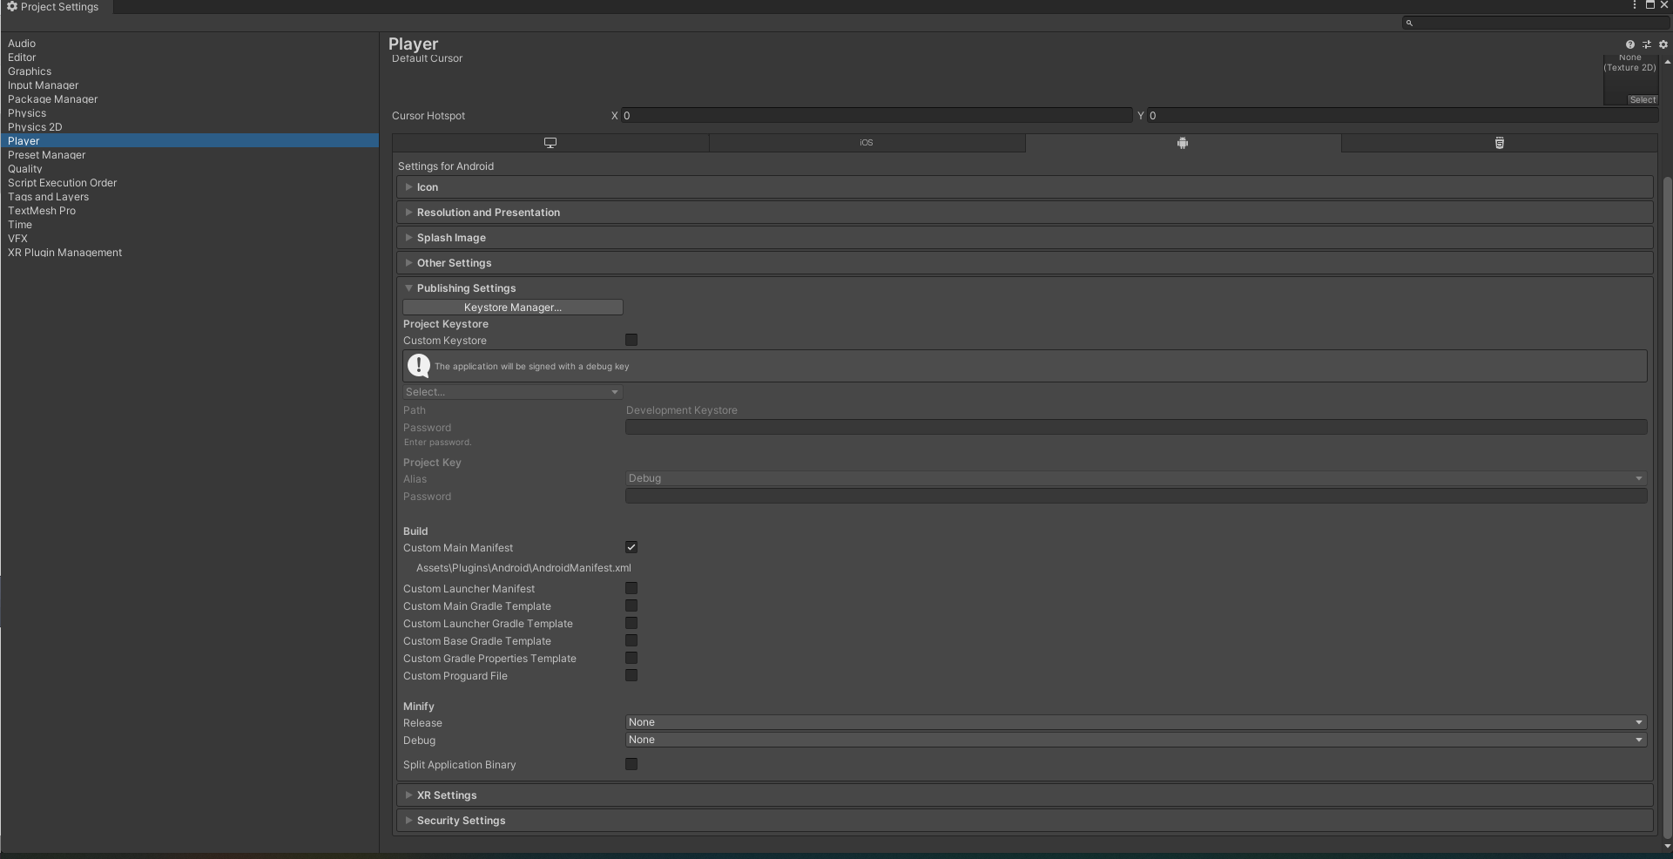
Task: Click the Player preset selector icon
Action: coord(1646,44)
